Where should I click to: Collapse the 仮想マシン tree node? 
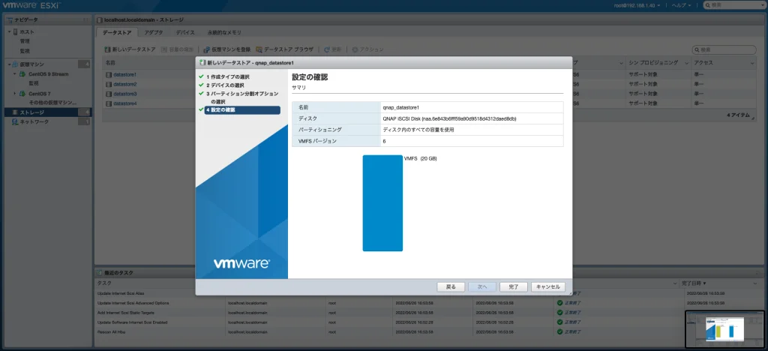coord(9,64)
